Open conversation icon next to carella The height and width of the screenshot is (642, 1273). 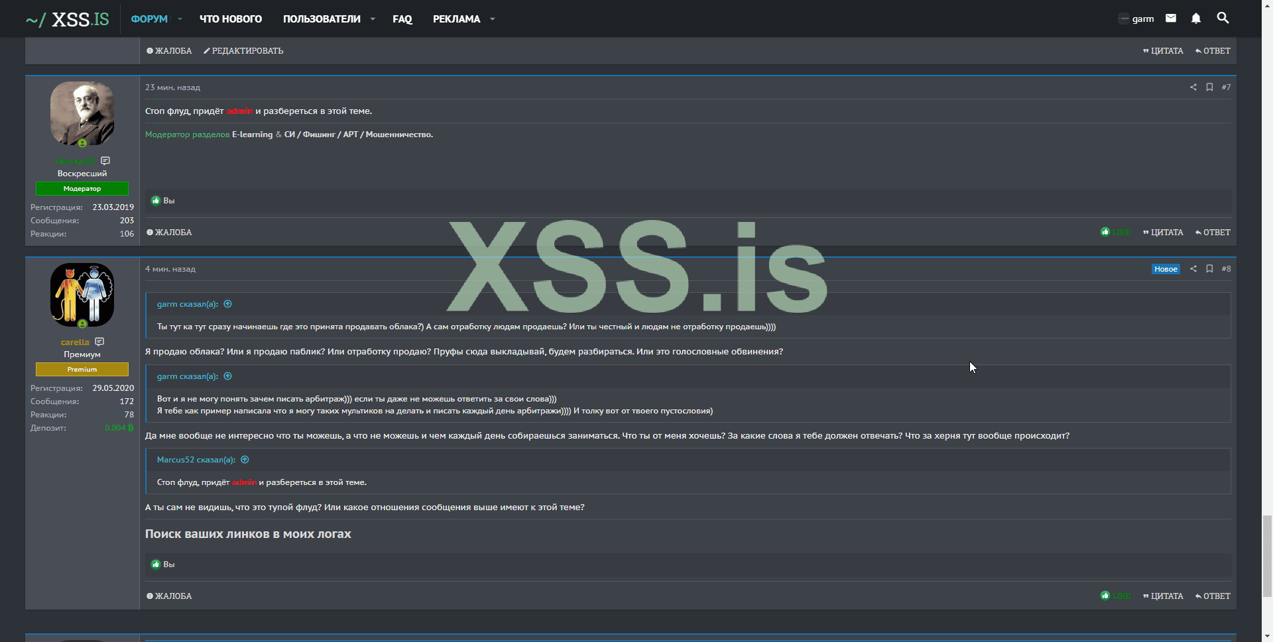pyautogui.click(x=99, y=342)
